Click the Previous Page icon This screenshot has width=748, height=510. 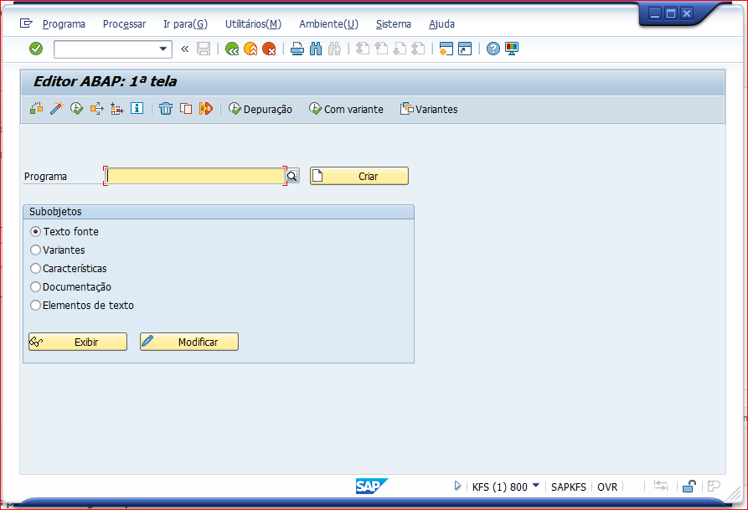click(x=381, y=49)
